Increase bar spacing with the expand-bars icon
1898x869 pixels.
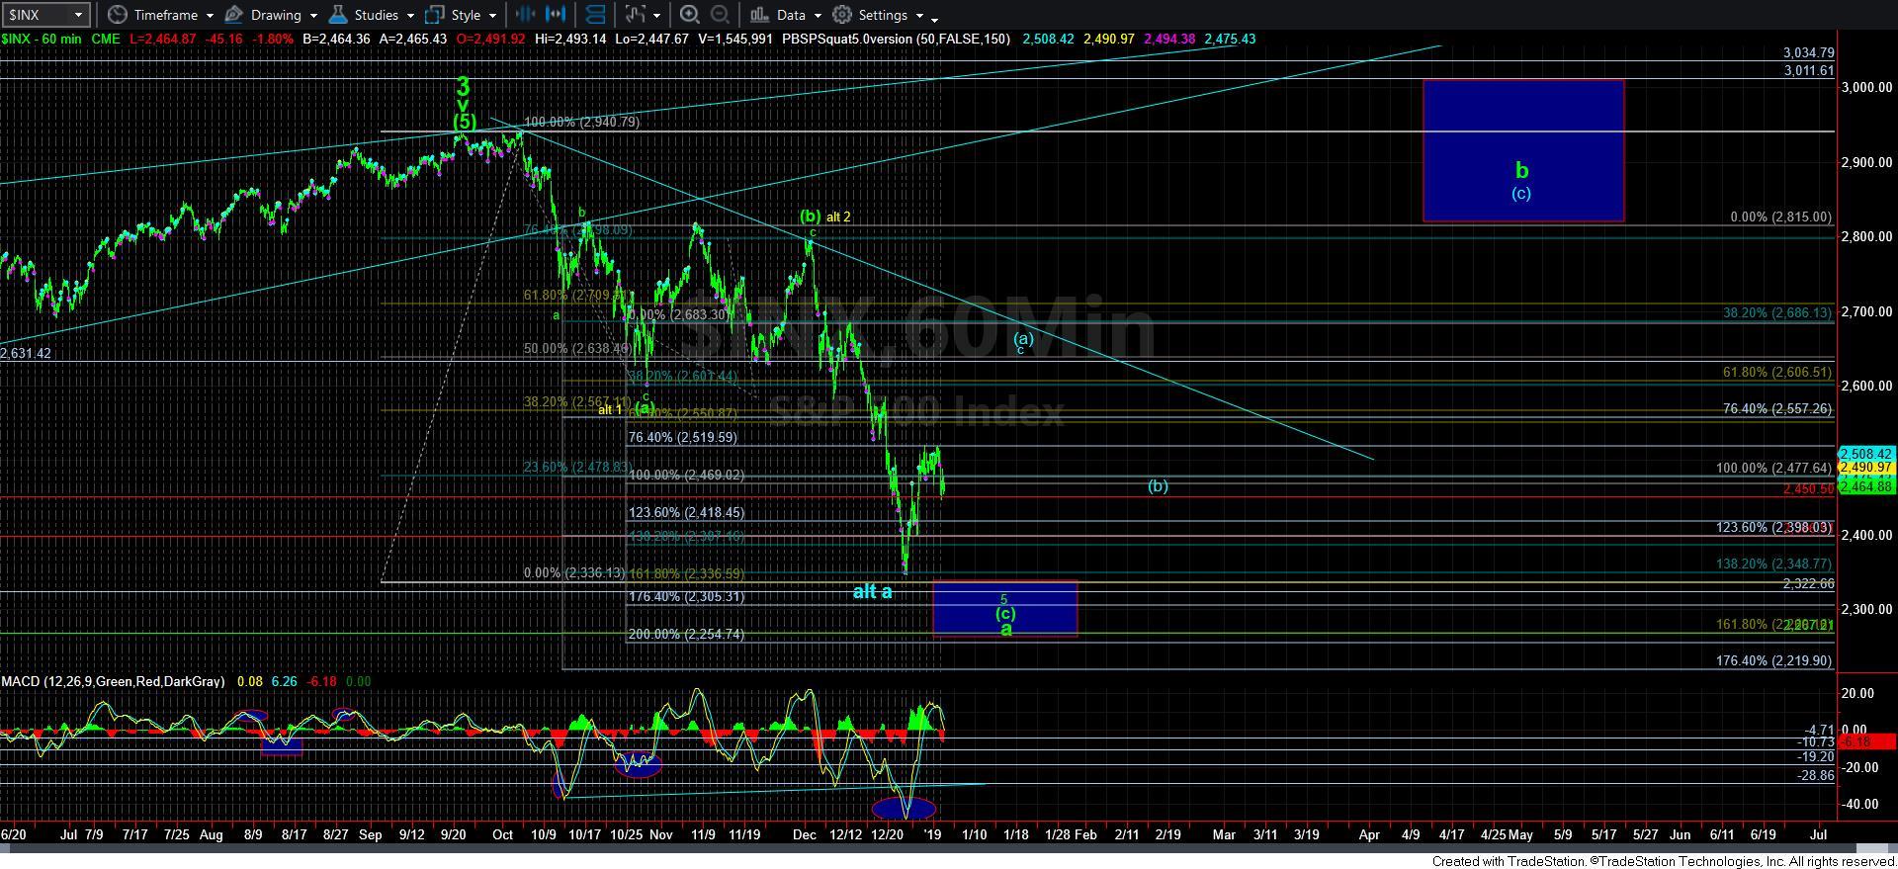[x=557, y=15]
